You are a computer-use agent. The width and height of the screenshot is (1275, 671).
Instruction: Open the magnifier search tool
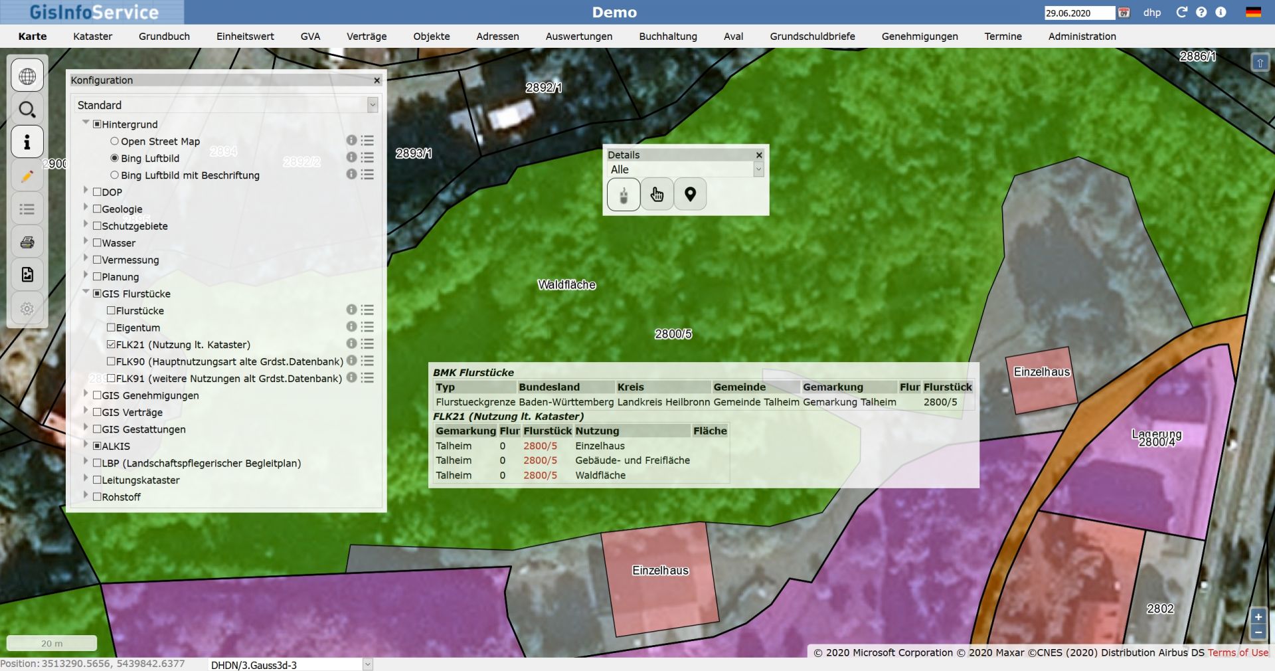tap(27, 109)
